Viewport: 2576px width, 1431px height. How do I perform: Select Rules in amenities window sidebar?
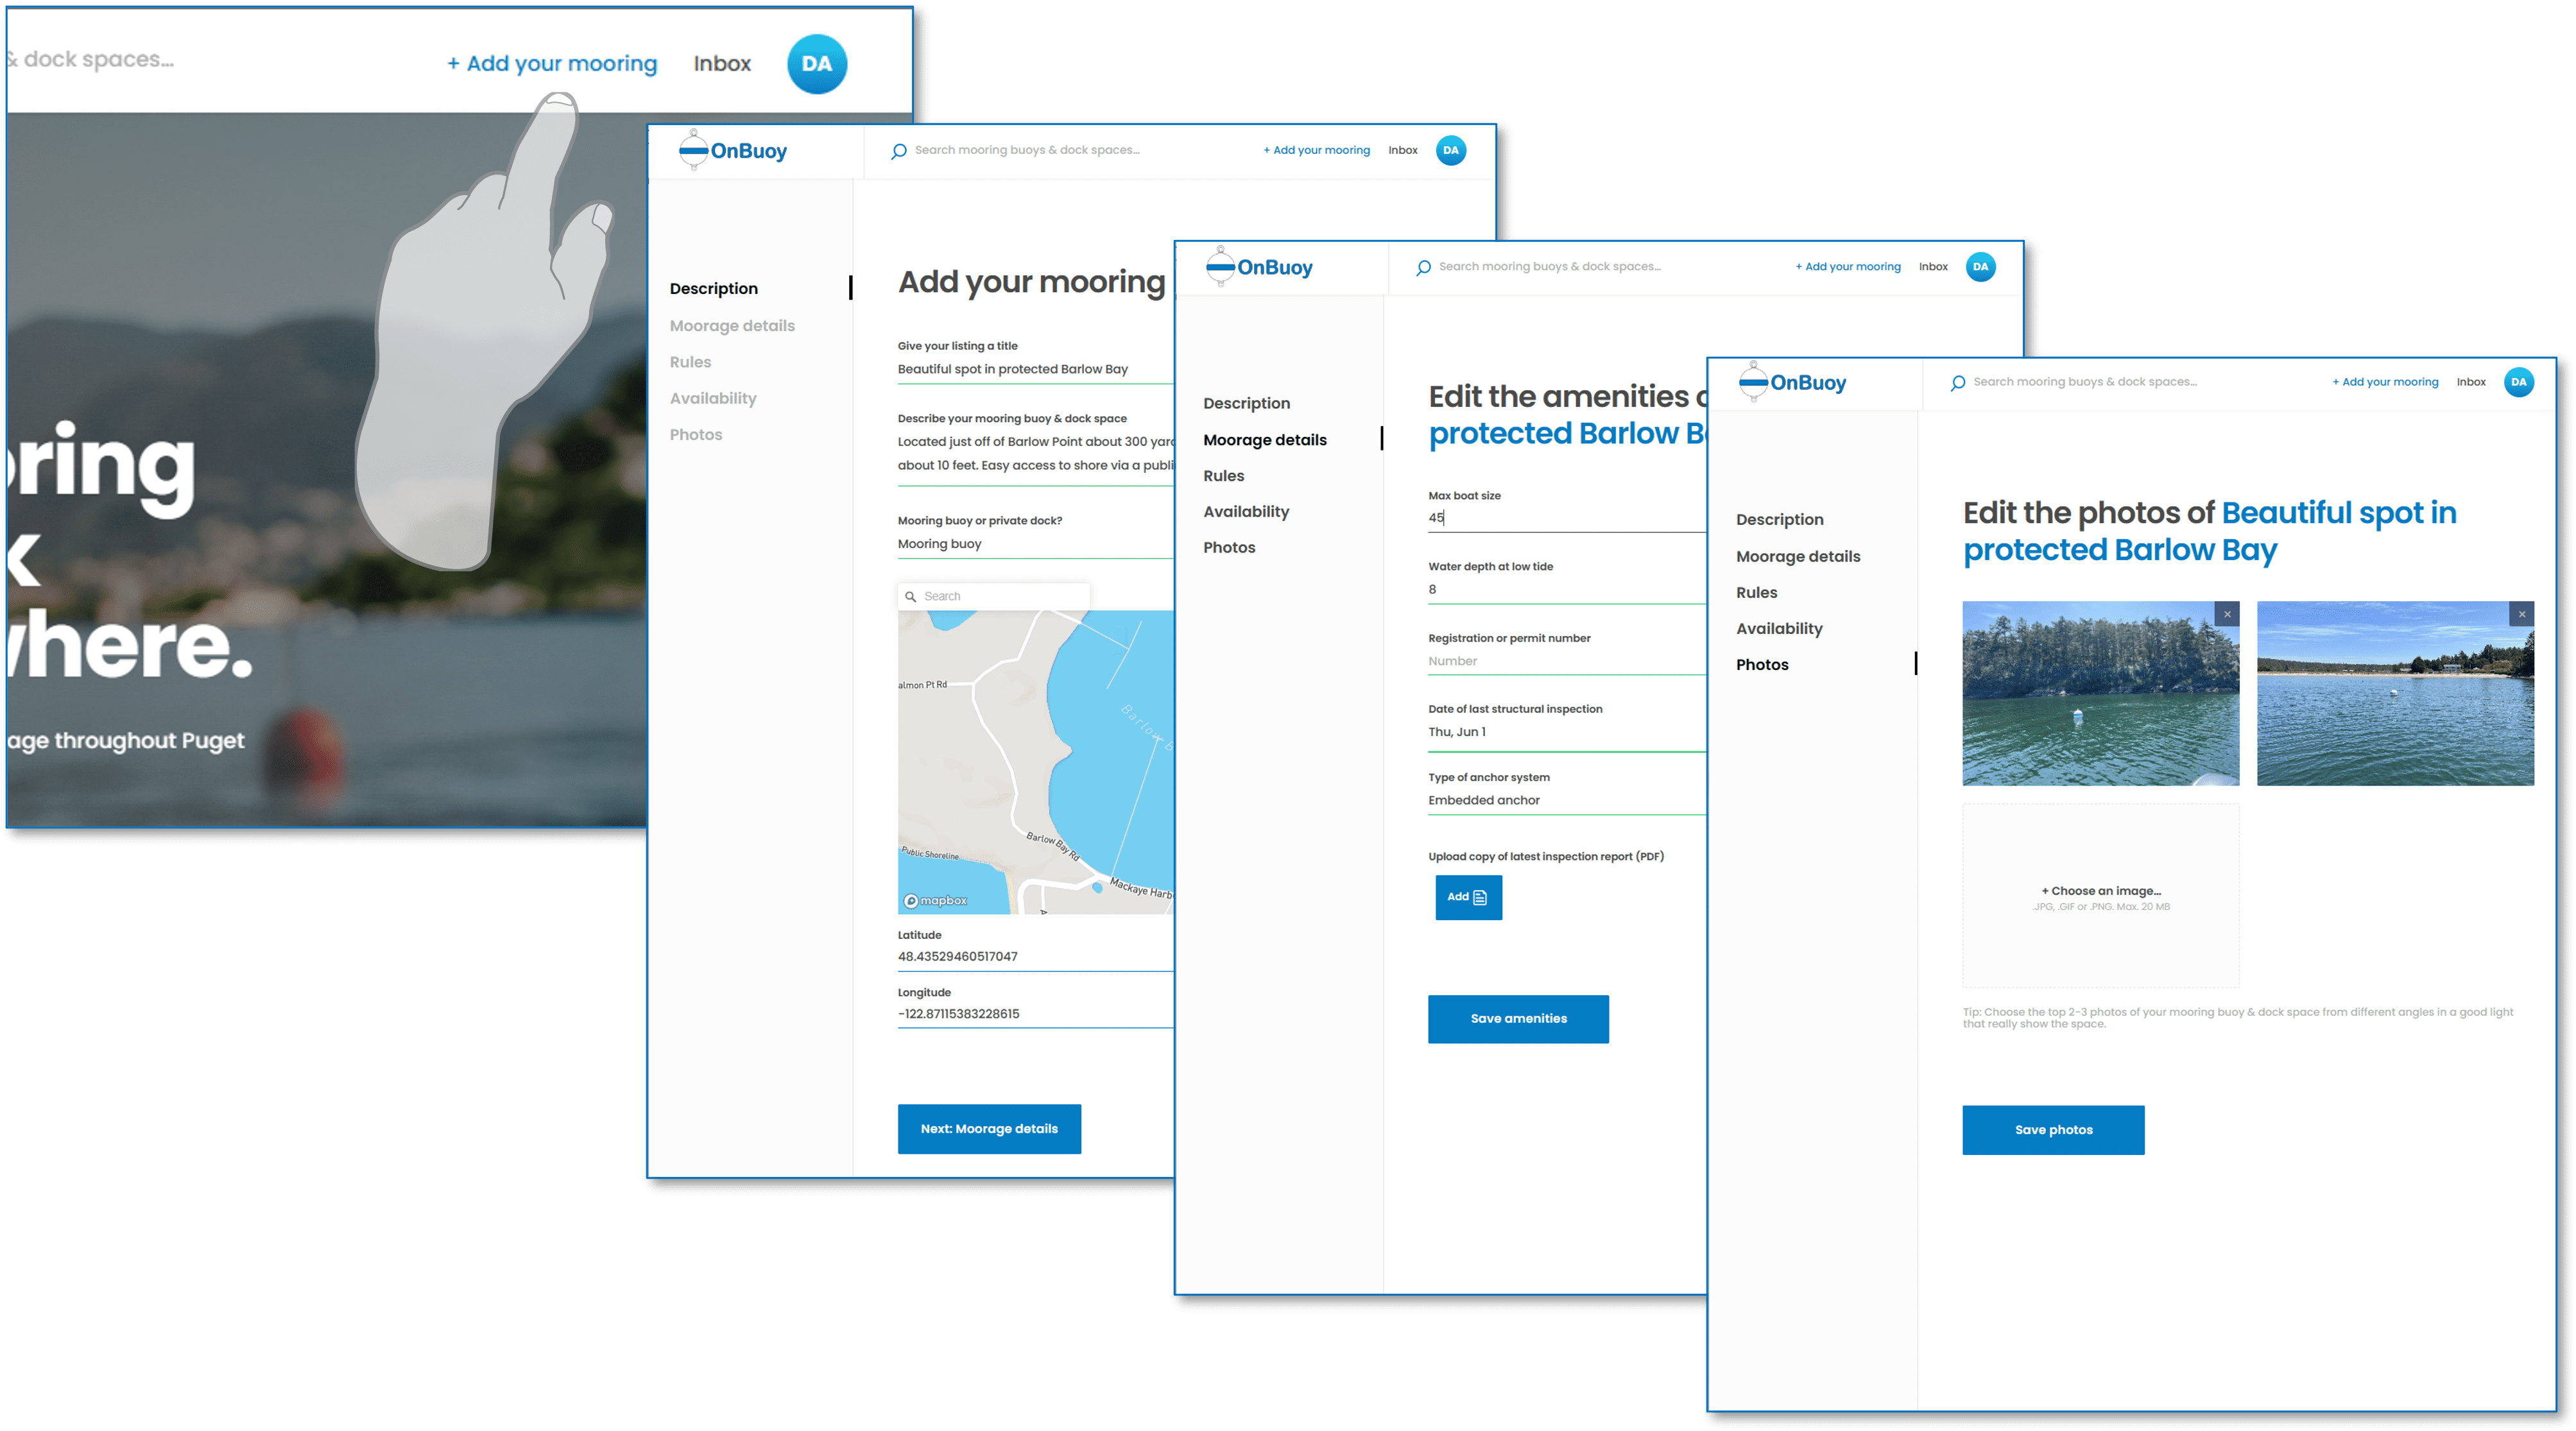click(x=1223, y=476)
